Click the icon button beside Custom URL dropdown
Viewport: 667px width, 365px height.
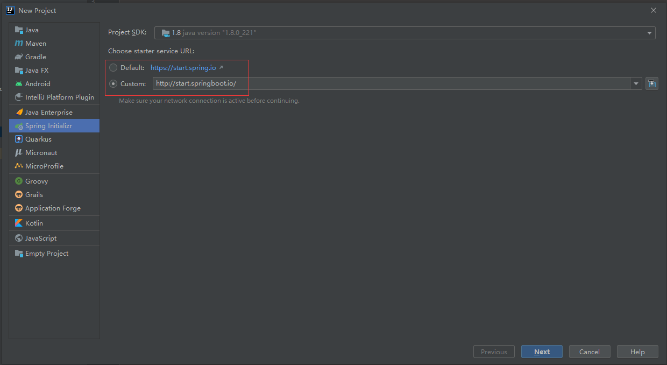tap(652, 83)
